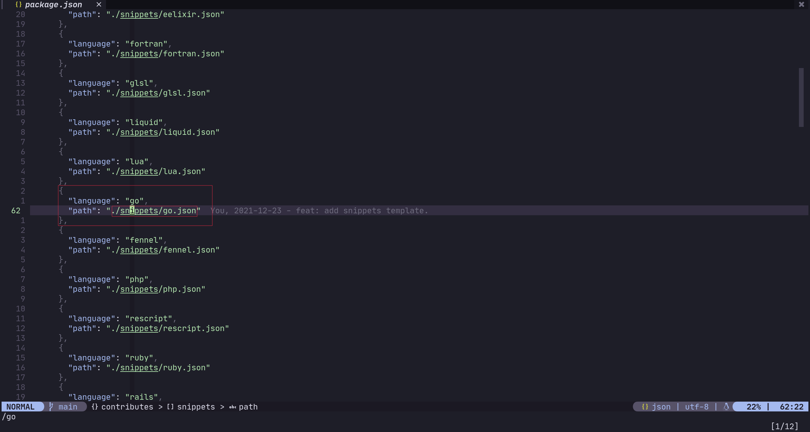Click the abc string icon before path
Screen dimensions: 810x432
tap(233, 407)
